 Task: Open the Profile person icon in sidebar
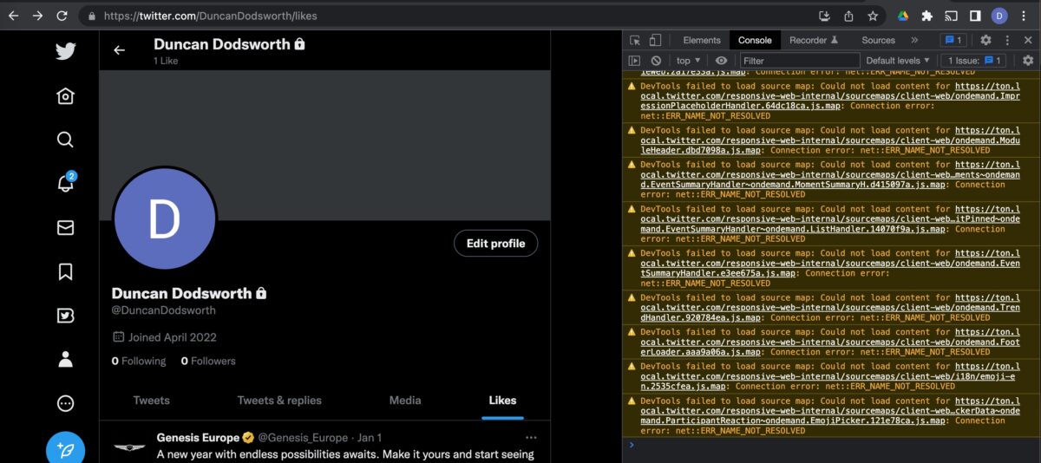point(65,359)
